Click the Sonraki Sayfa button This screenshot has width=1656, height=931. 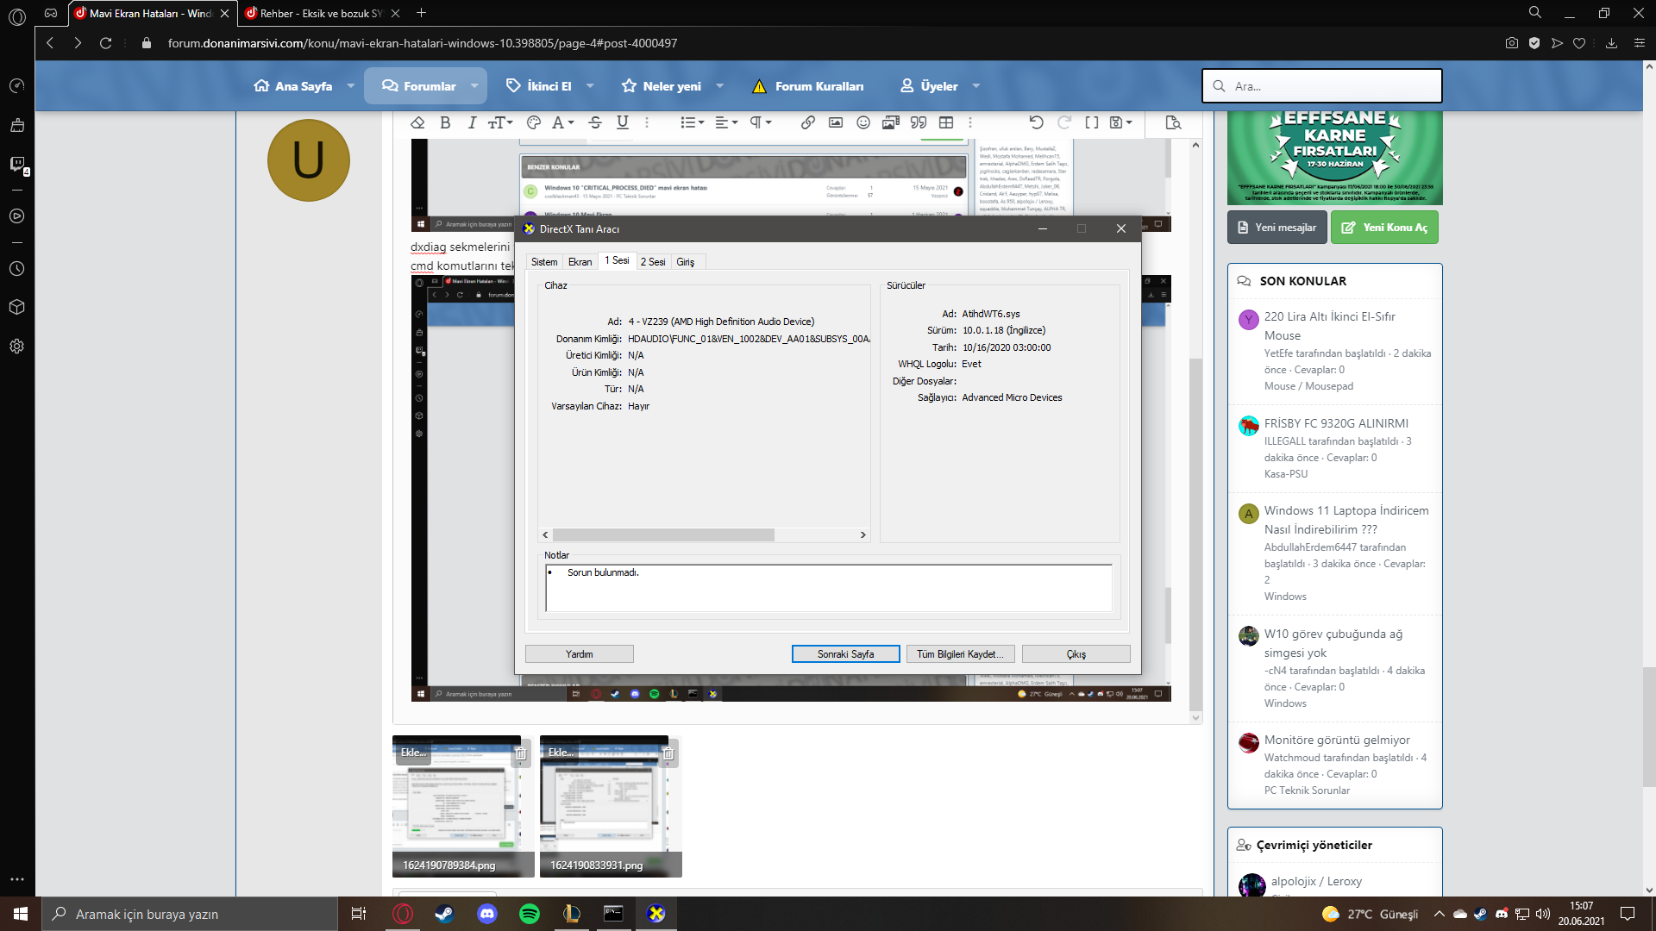[x=845, y=654]
